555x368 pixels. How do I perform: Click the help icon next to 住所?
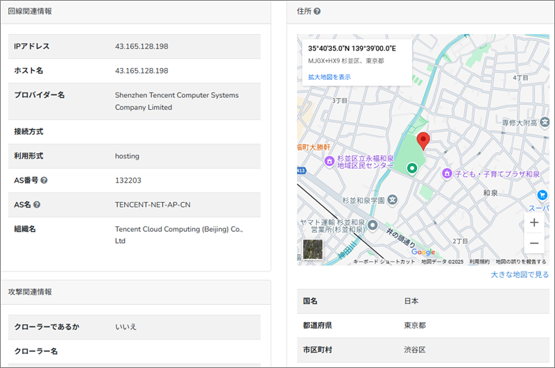tap(317, 11)
